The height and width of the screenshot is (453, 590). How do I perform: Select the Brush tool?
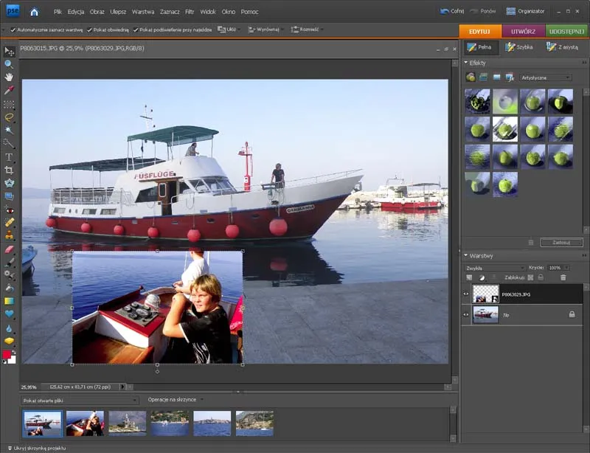pyautogui.click(x=9, y=262)
